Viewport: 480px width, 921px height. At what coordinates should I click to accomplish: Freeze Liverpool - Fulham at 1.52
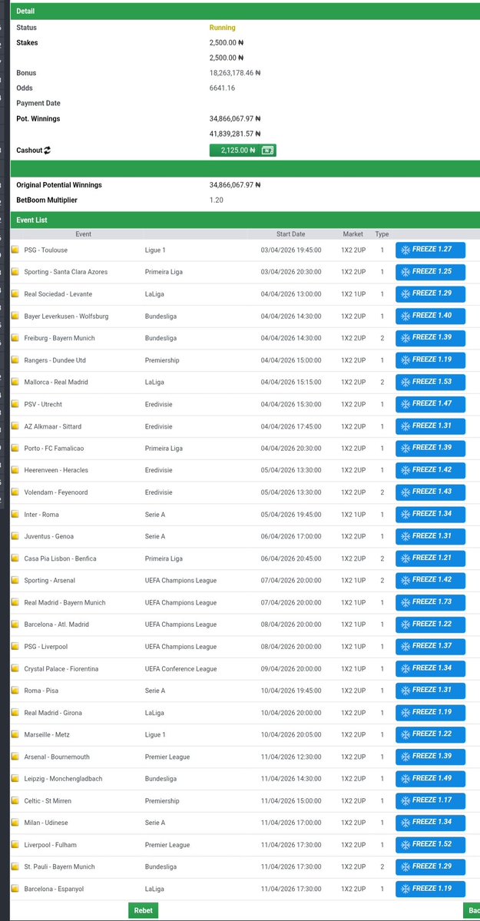430,845
